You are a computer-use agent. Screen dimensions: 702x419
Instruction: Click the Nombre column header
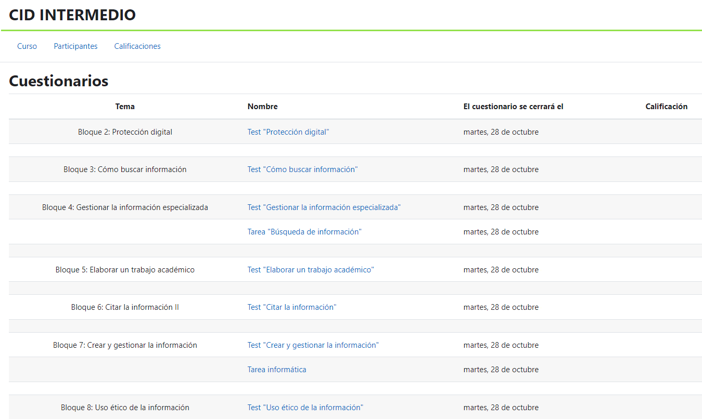point(263,107)
